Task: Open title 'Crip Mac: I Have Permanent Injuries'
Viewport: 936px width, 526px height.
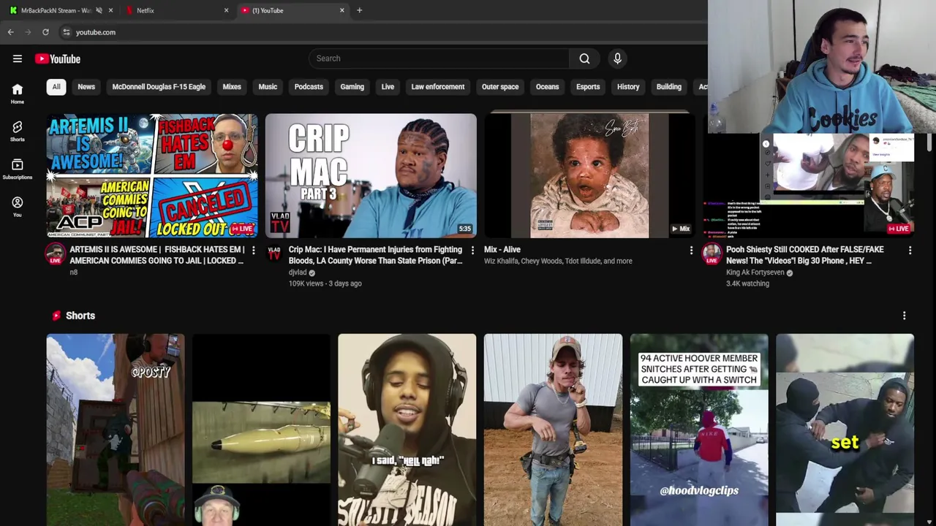Action: tap(376, 255)
